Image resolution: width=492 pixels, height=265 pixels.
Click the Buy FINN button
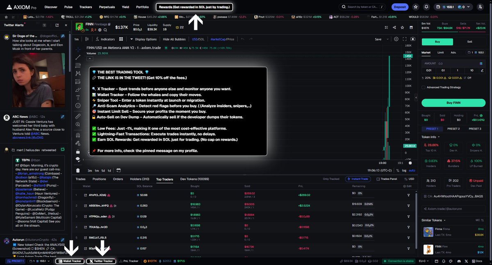[x=453, y=103]
